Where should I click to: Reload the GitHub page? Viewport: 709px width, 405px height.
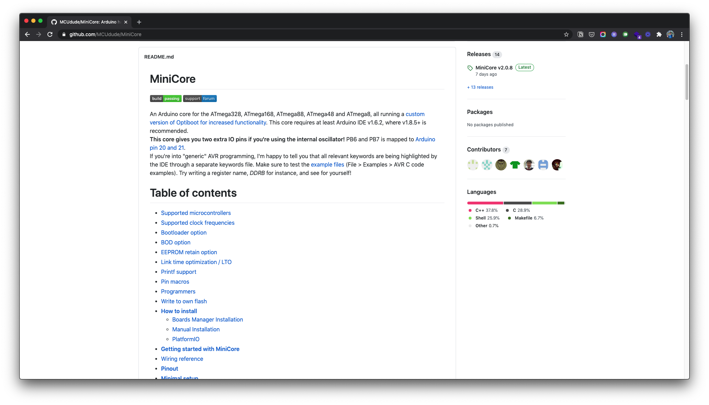[50, 34]
